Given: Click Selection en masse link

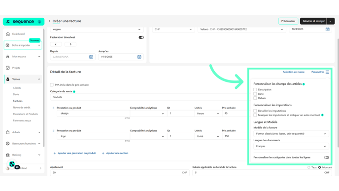Looking at the screenshot, I should [x=294, y=72].
